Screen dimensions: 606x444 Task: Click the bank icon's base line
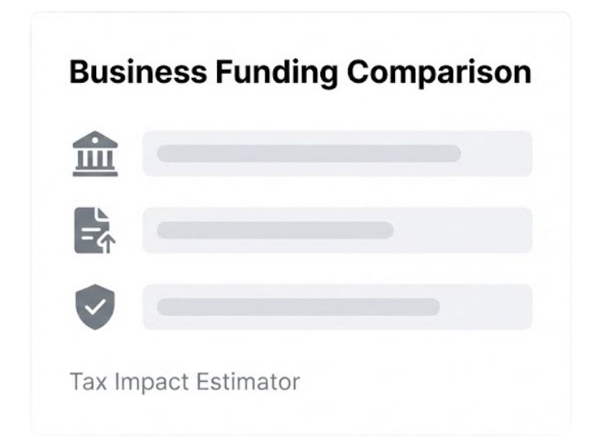95,173
